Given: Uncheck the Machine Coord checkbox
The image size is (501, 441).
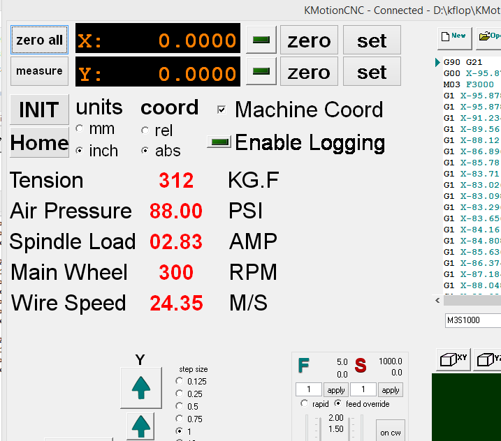Looking at the screenshot, I should [222, 110].
